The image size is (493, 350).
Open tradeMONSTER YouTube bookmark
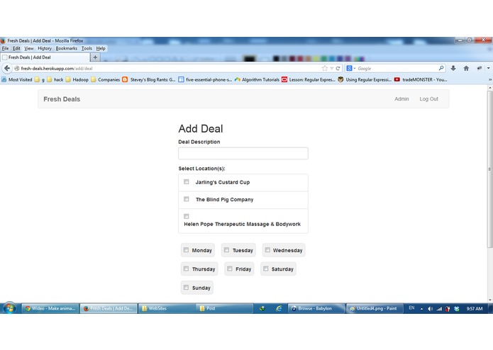click(421, 80)
